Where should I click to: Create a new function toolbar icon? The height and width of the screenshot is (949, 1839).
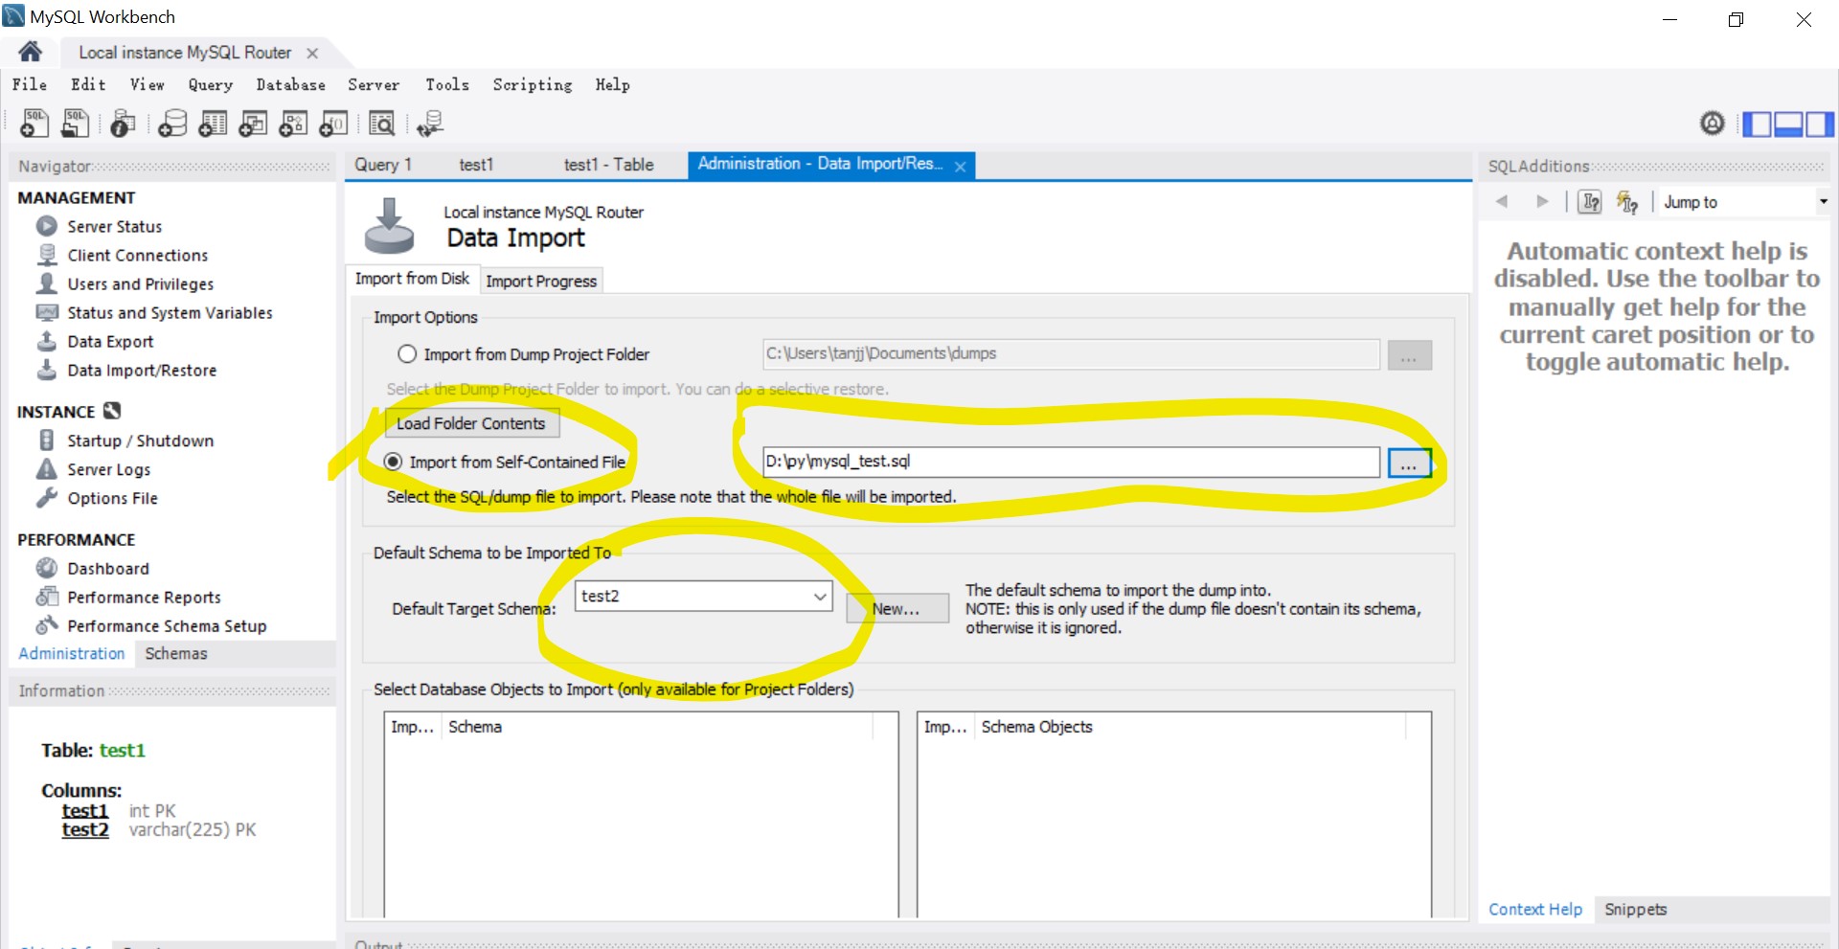[333, 124]
